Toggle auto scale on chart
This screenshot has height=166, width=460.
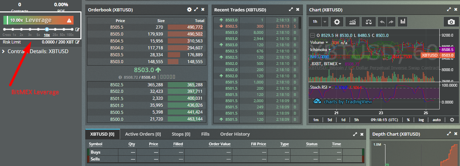[437, 120]
